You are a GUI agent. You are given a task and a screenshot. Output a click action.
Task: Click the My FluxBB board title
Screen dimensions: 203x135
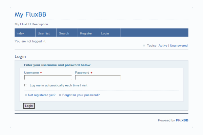coord(30,15)
